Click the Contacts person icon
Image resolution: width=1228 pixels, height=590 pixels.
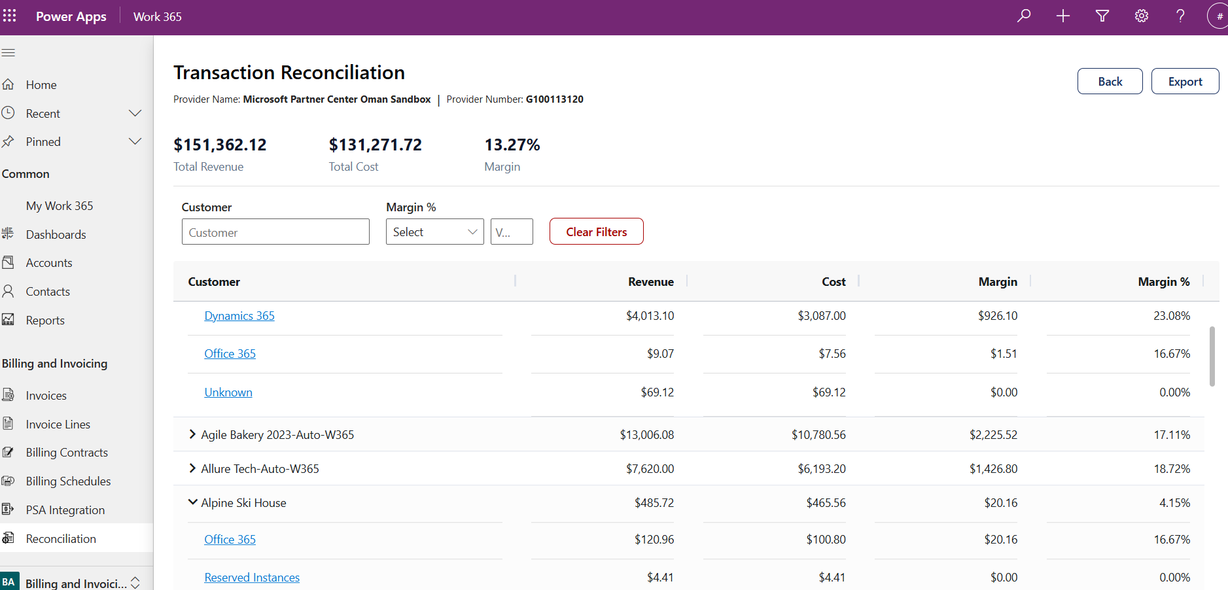click(9, 291)
